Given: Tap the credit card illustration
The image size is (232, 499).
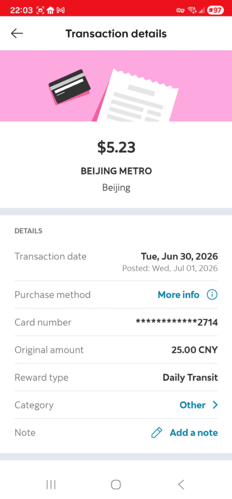Looking at the screenshot, I should click(70, 87).
